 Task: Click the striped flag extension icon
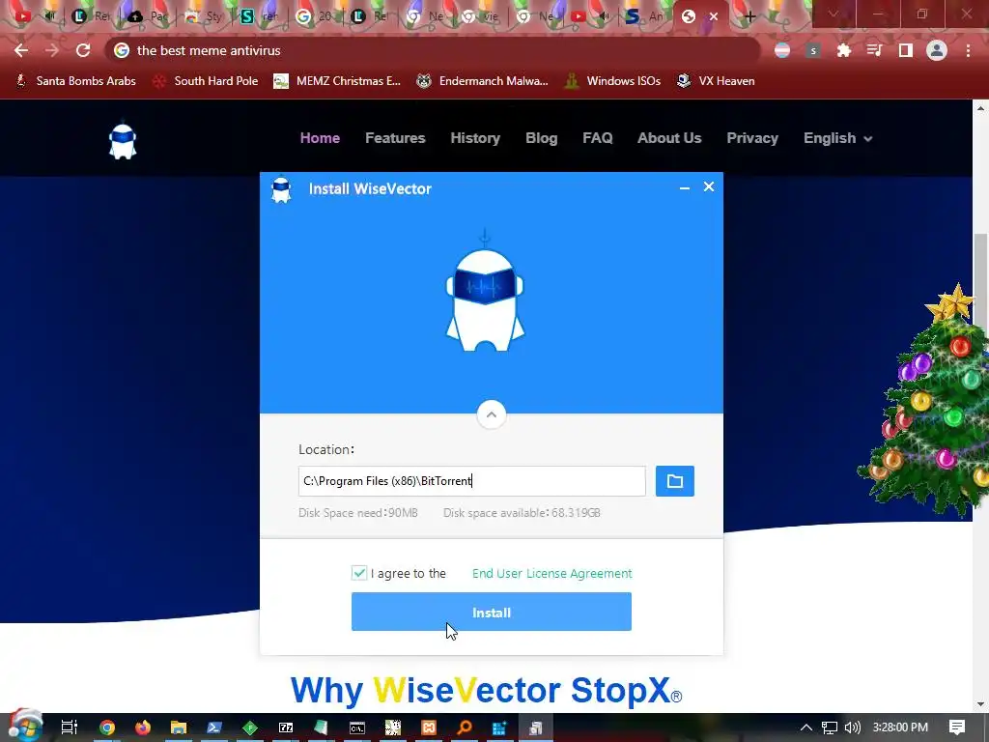[782, 50]
